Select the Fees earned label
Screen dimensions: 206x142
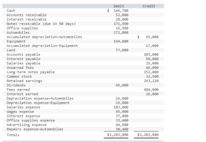pyautogui.click(x=18, y=90)
